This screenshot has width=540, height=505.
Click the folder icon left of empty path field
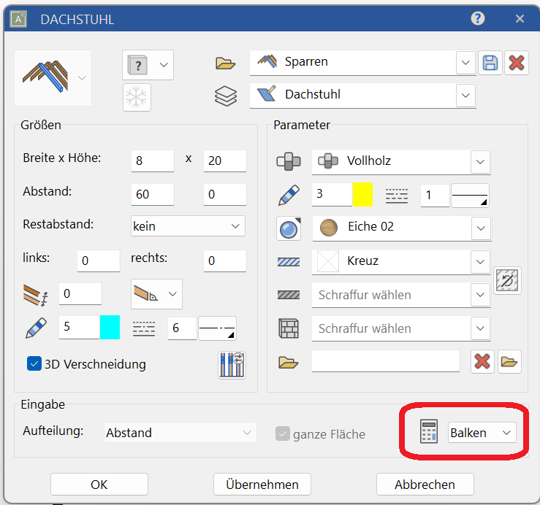click(x=288, y=362)
